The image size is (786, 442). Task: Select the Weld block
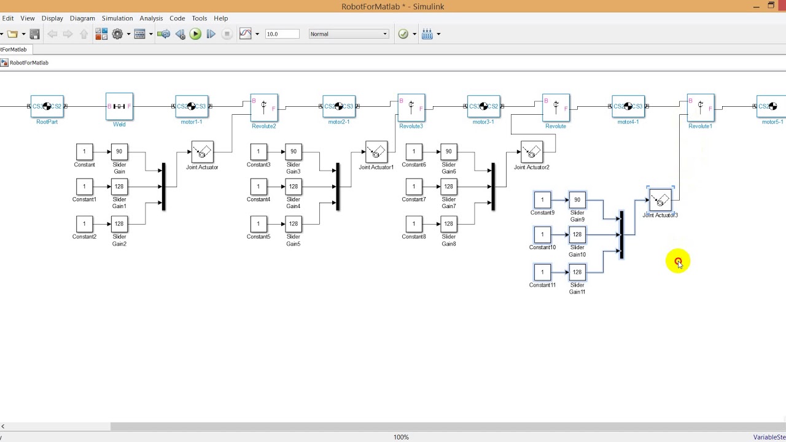click(x=119, y=107)
